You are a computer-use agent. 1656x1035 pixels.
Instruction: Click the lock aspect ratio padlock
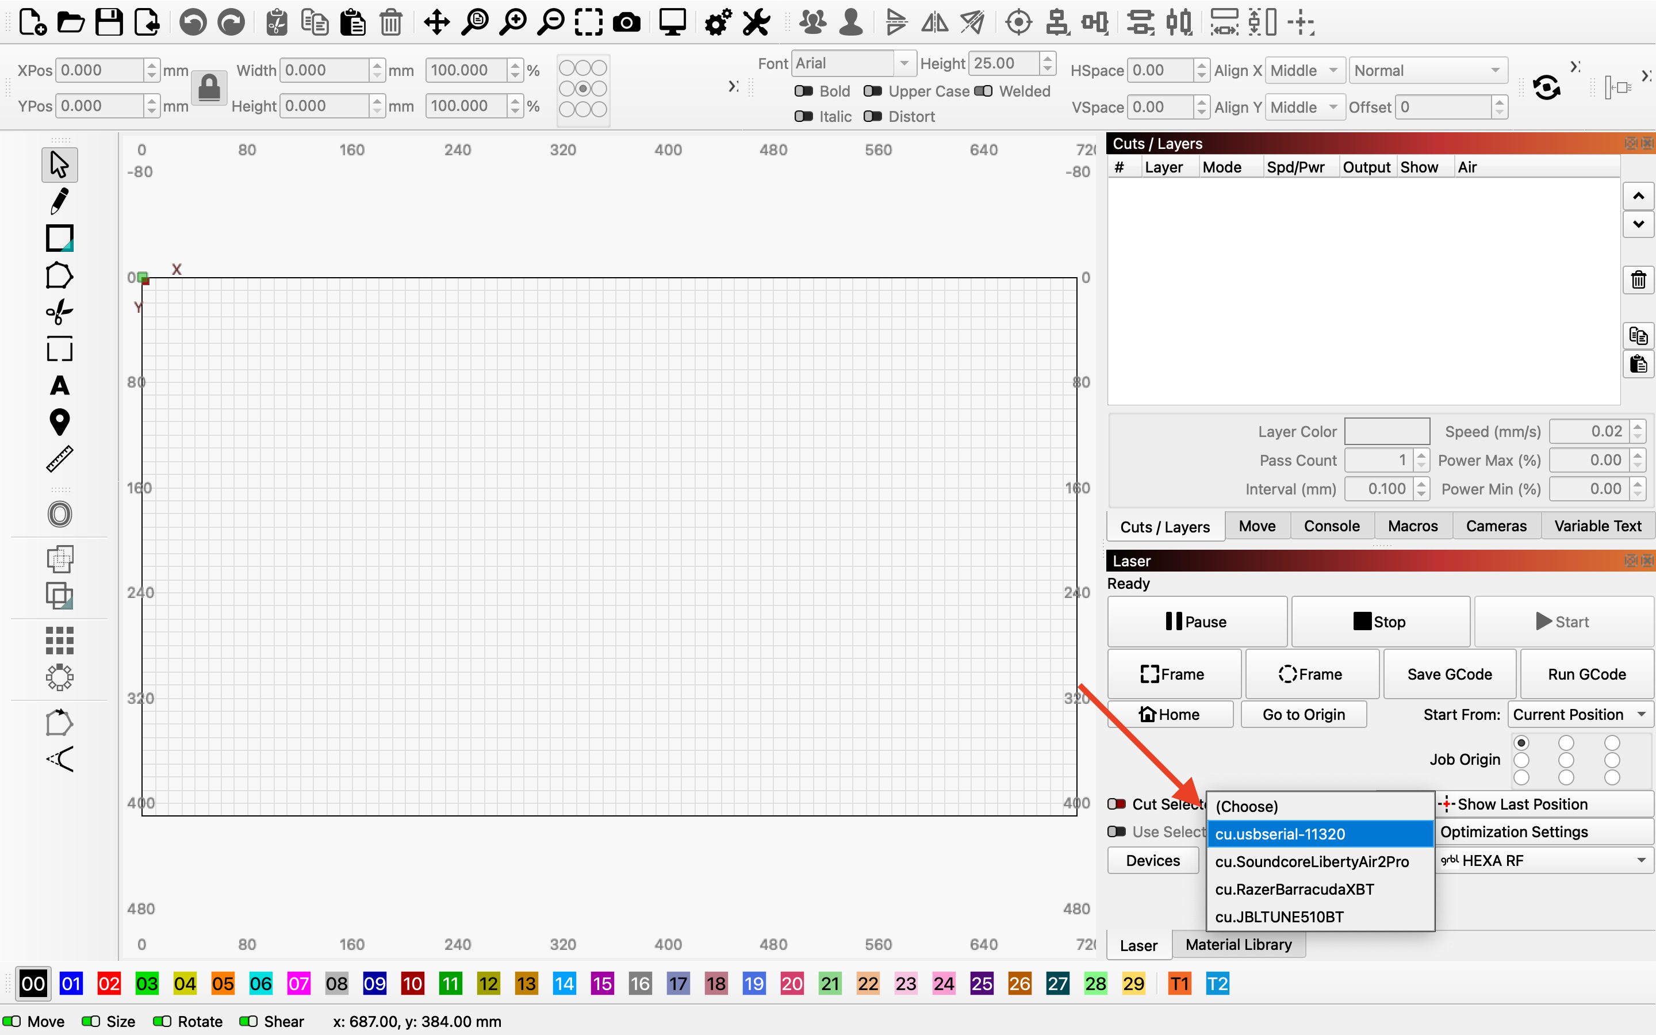[x=209, y=89]
